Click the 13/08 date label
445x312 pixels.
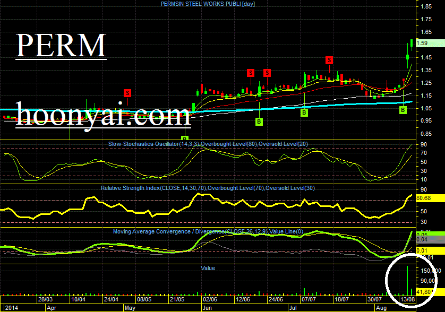click(407, 299)
